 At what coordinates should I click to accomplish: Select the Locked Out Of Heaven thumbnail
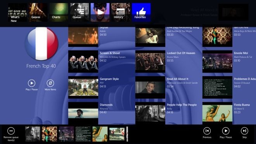[150, 61]
